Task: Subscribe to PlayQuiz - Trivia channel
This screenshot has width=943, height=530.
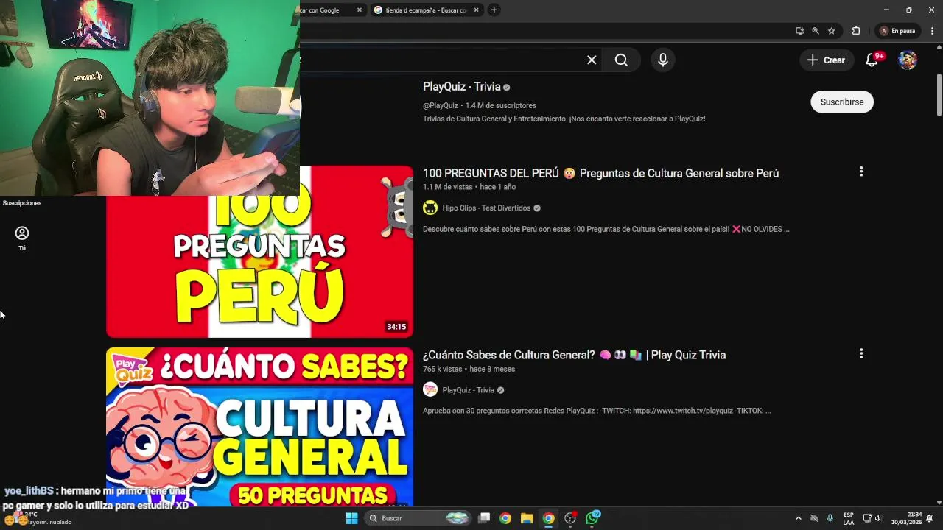Action: point(842,102)
